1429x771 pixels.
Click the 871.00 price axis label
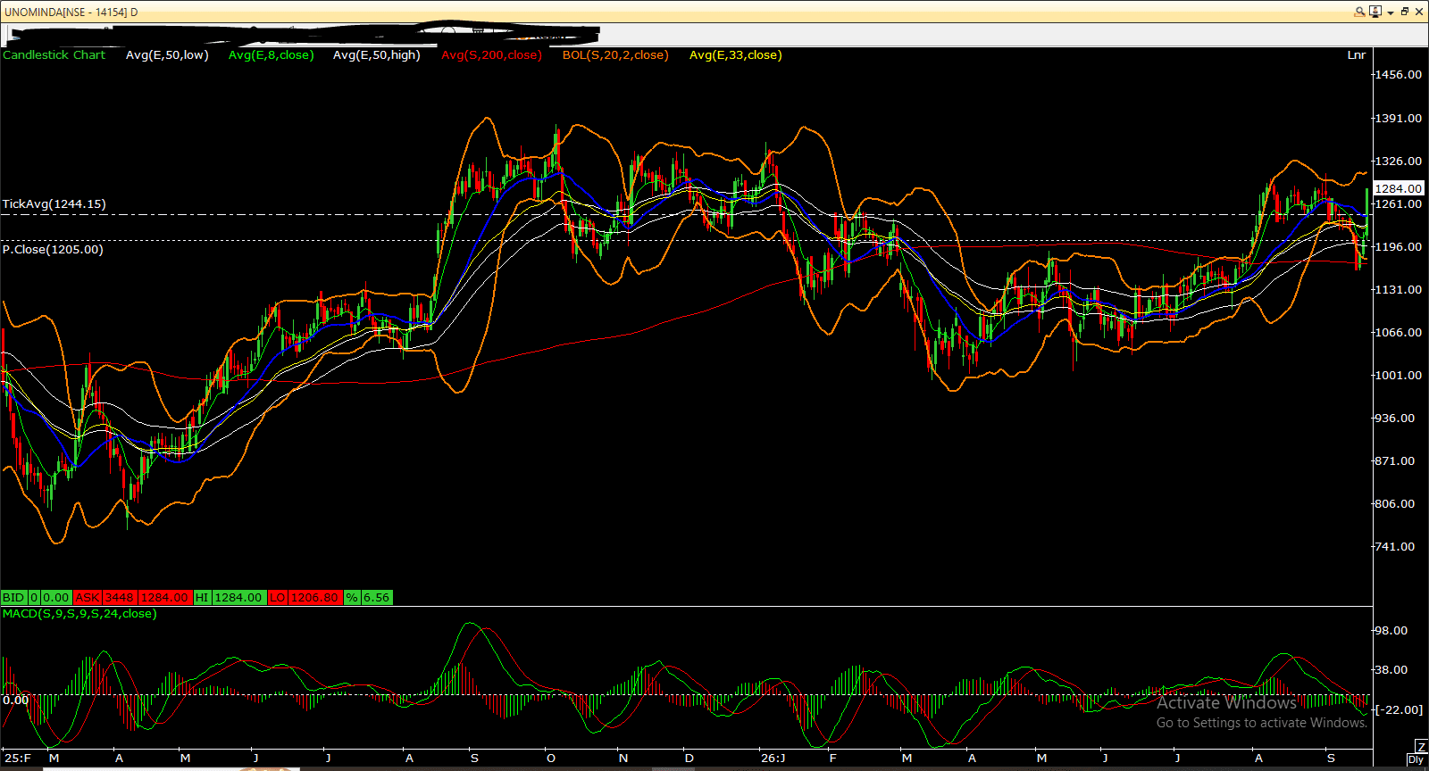point(1395,461)
